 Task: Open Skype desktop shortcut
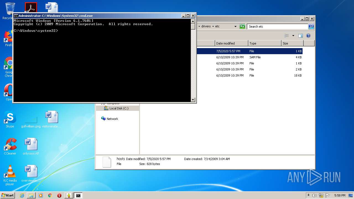[10, 119]
